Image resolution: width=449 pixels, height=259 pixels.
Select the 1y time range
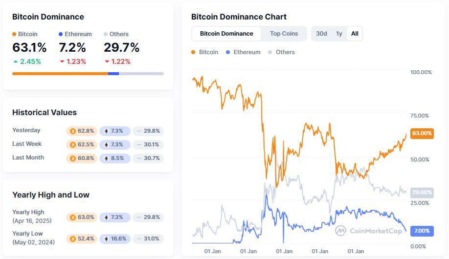coord(339,34)
